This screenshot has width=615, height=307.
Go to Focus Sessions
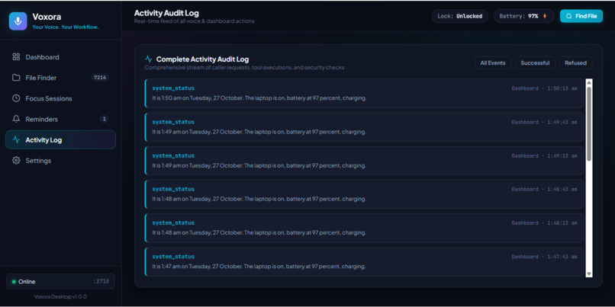60,98
